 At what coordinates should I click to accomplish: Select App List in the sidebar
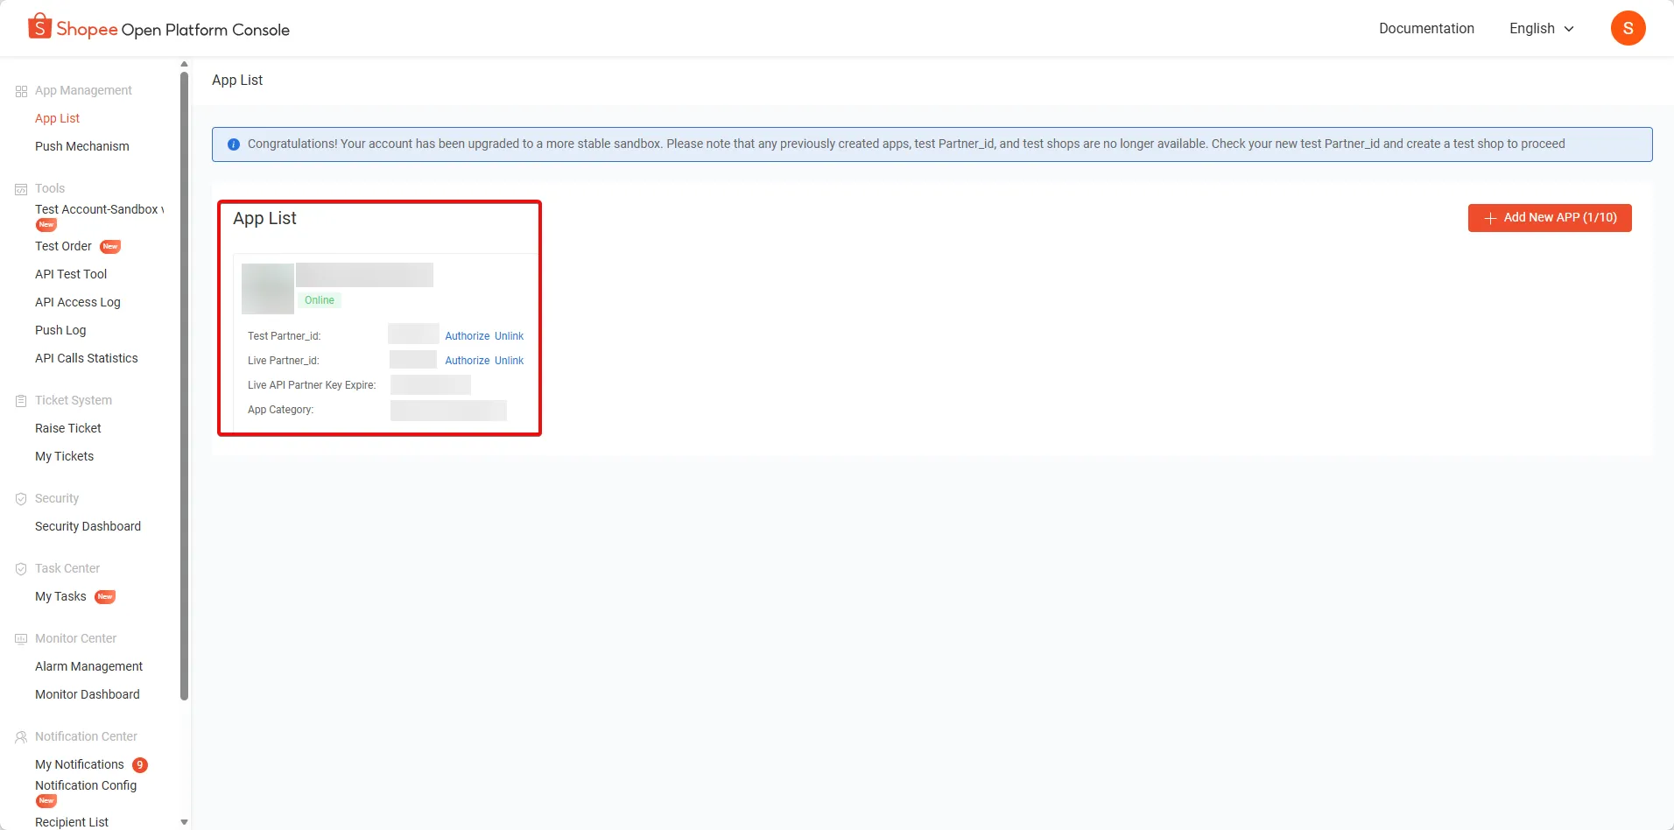[58, 119]
